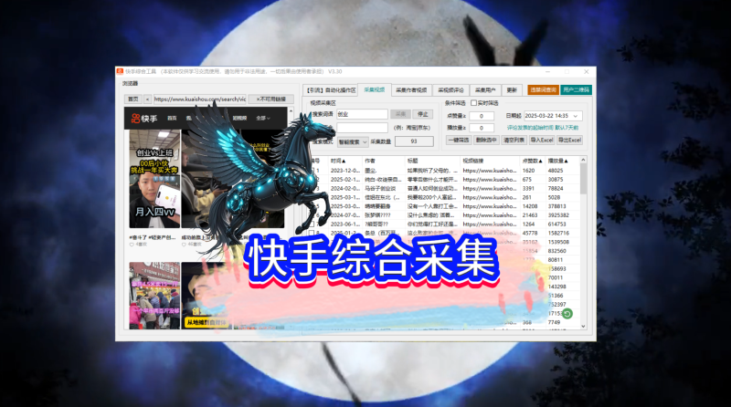Click the orange 违禁词查询 button
Image resolution: width=731 pixels, height=407 pixels.
(543, 89)
